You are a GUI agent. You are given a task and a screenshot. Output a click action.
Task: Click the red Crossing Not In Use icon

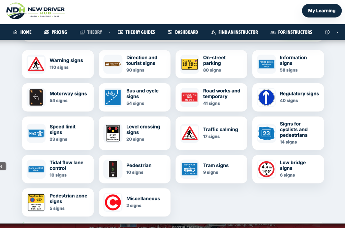point(190,97)
